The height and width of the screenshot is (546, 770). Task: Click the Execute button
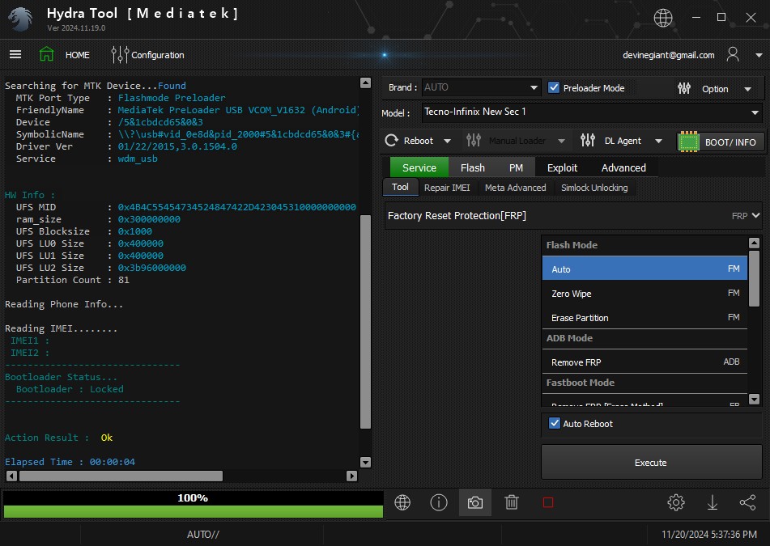[x=651, y=462]
